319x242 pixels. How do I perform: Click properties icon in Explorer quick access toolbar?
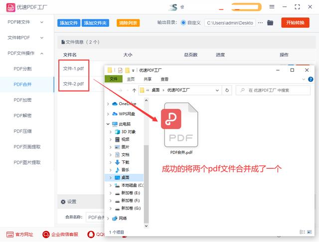coord(120,70)
